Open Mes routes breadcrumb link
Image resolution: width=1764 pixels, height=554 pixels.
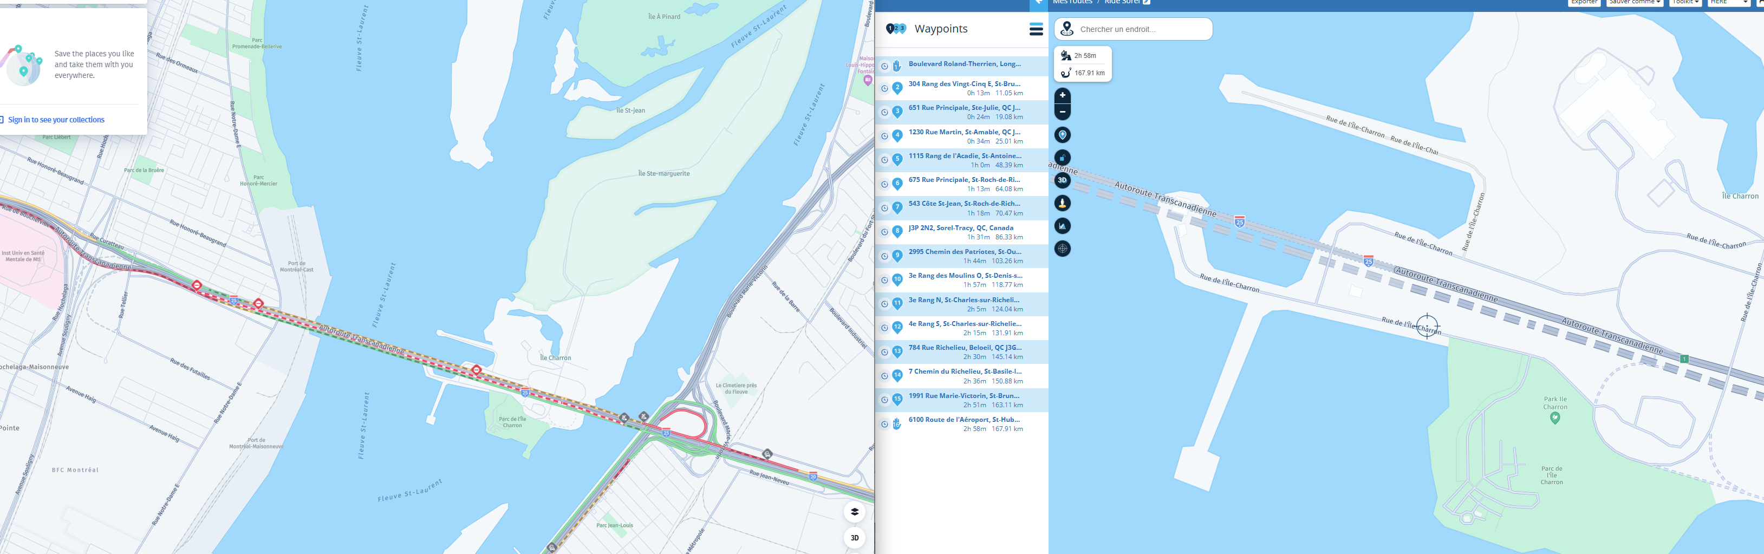(x=1072, y=2)
